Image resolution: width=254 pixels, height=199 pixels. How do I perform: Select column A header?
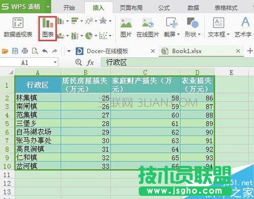click(x=38, y=73)
